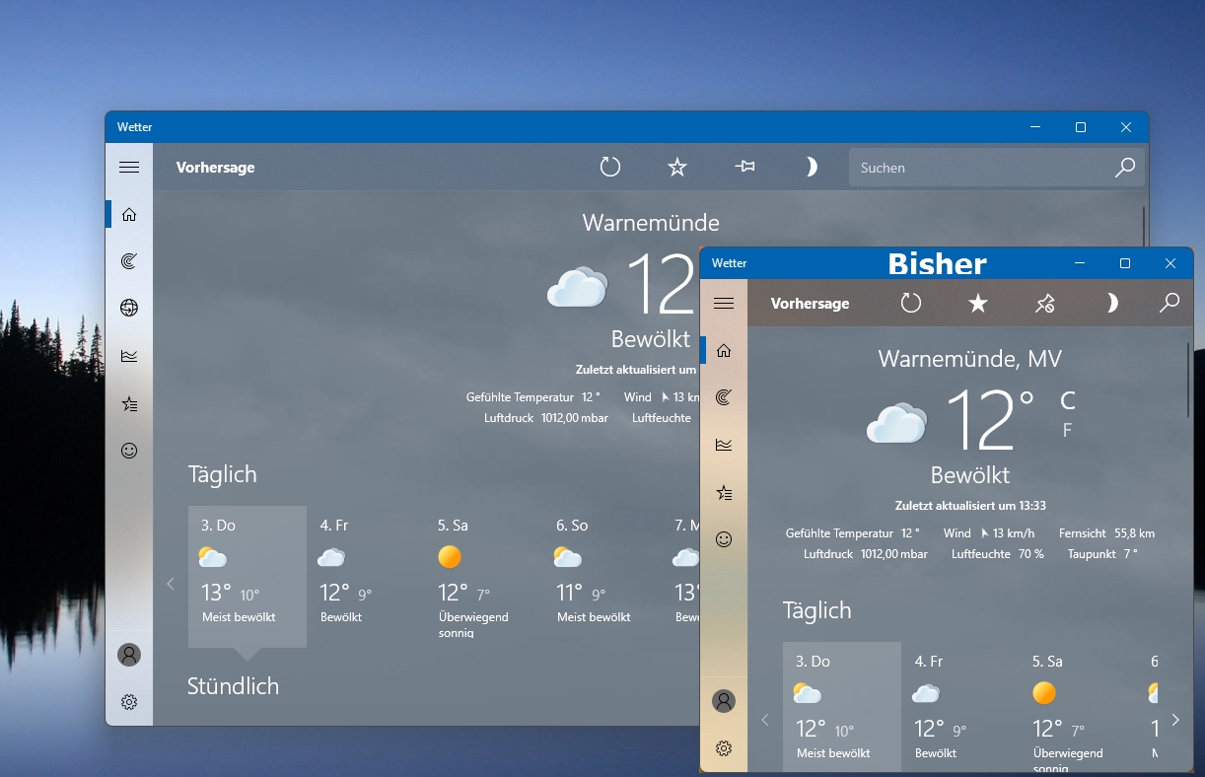Open account profile icon in back window sidebar
The width and height of the screenshot is (1205, 777).
pyautogui.click(x=129, y=655)
